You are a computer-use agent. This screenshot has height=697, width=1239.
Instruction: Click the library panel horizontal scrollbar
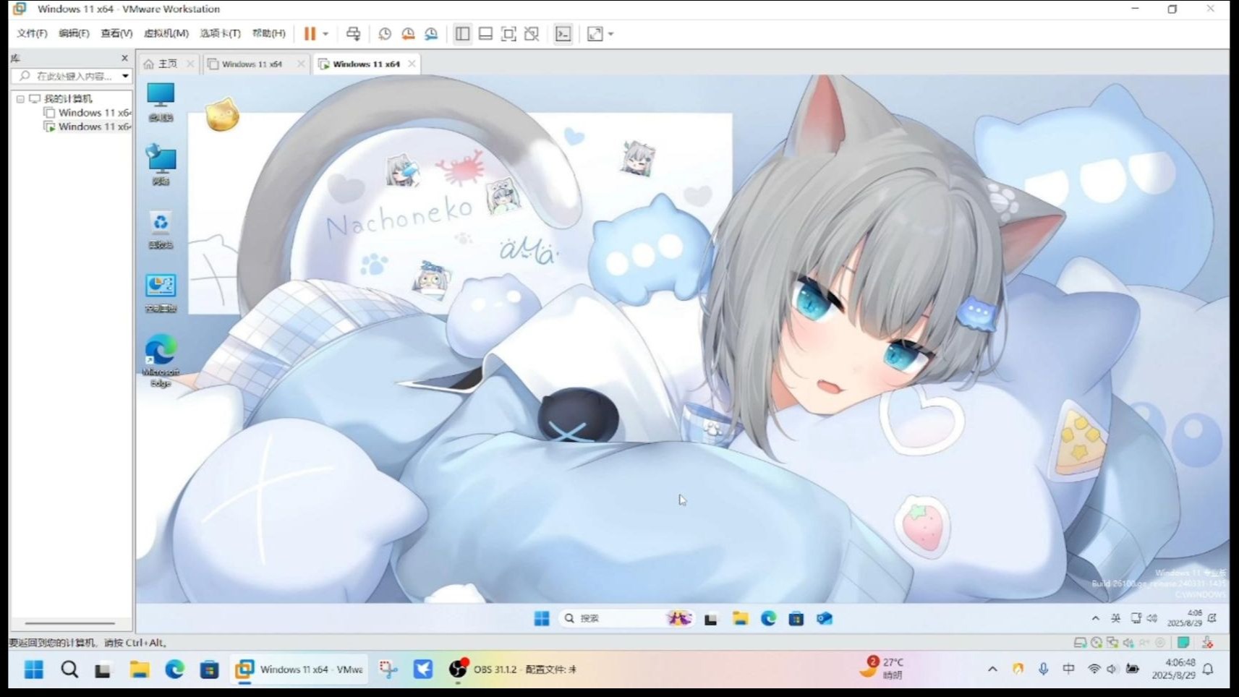click(70, 623)
